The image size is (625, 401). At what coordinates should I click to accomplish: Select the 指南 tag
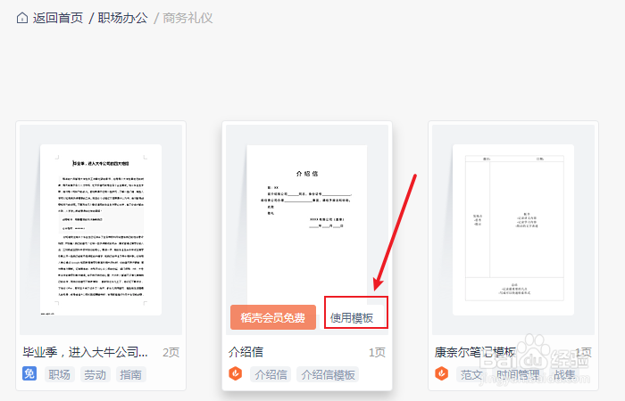coord(130,374)
